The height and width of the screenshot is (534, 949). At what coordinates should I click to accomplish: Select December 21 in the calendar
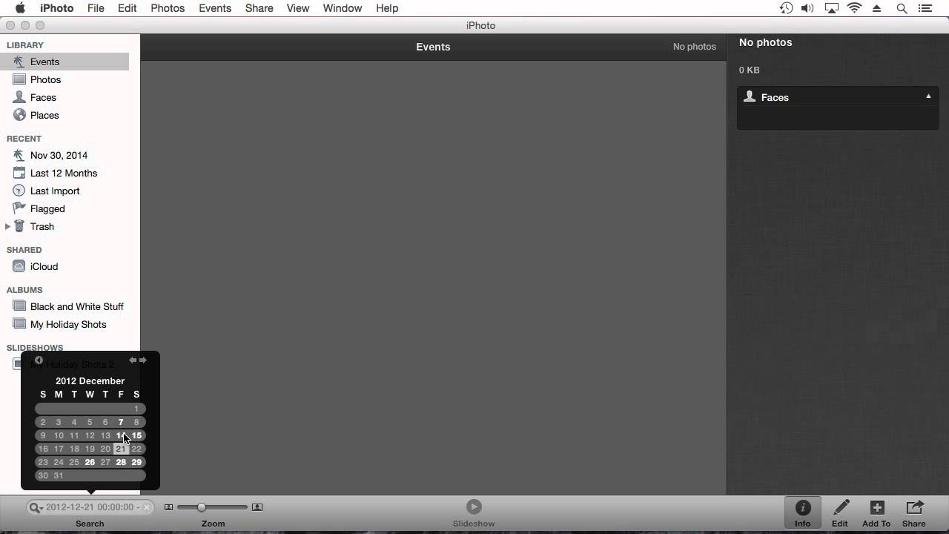click(121, 449)
